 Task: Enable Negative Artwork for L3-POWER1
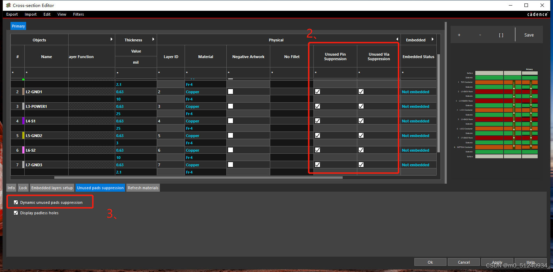(231, 106)
